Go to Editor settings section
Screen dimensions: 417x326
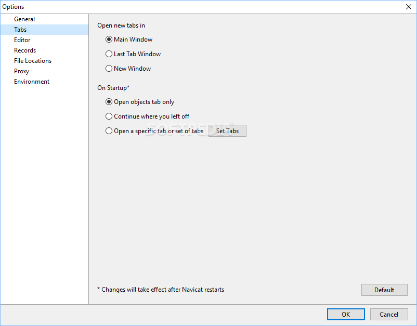22,40
